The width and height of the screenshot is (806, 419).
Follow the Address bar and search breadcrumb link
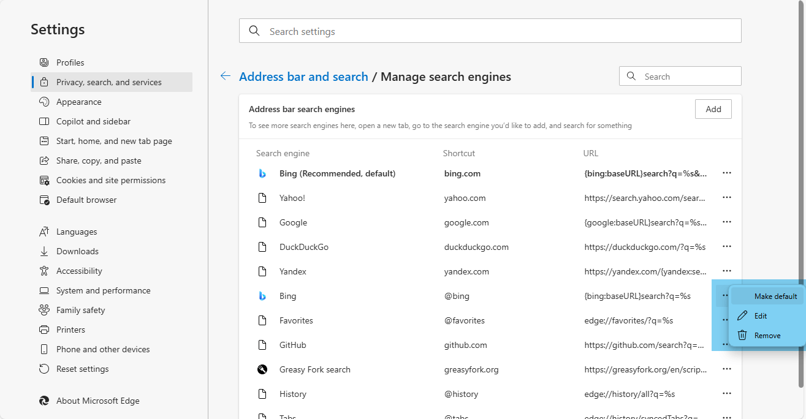(303, 77)
